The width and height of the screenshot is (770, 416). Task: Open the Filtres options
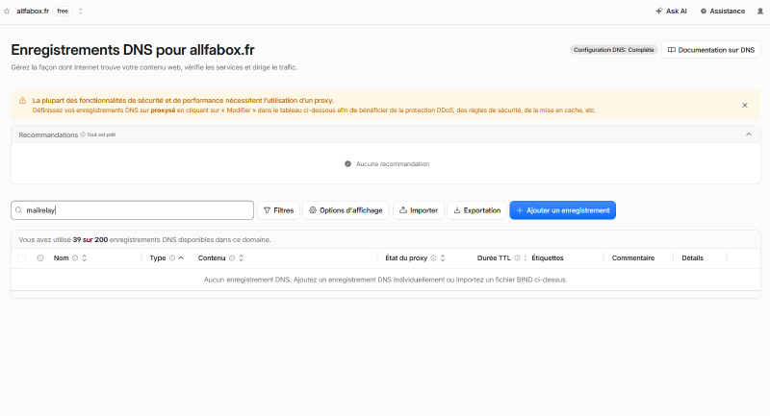coord(278,210)
